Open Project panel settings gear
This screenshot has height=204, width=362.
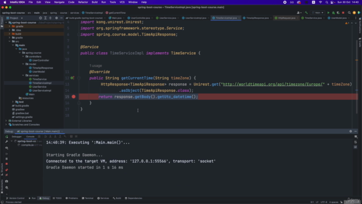[57, 18]
